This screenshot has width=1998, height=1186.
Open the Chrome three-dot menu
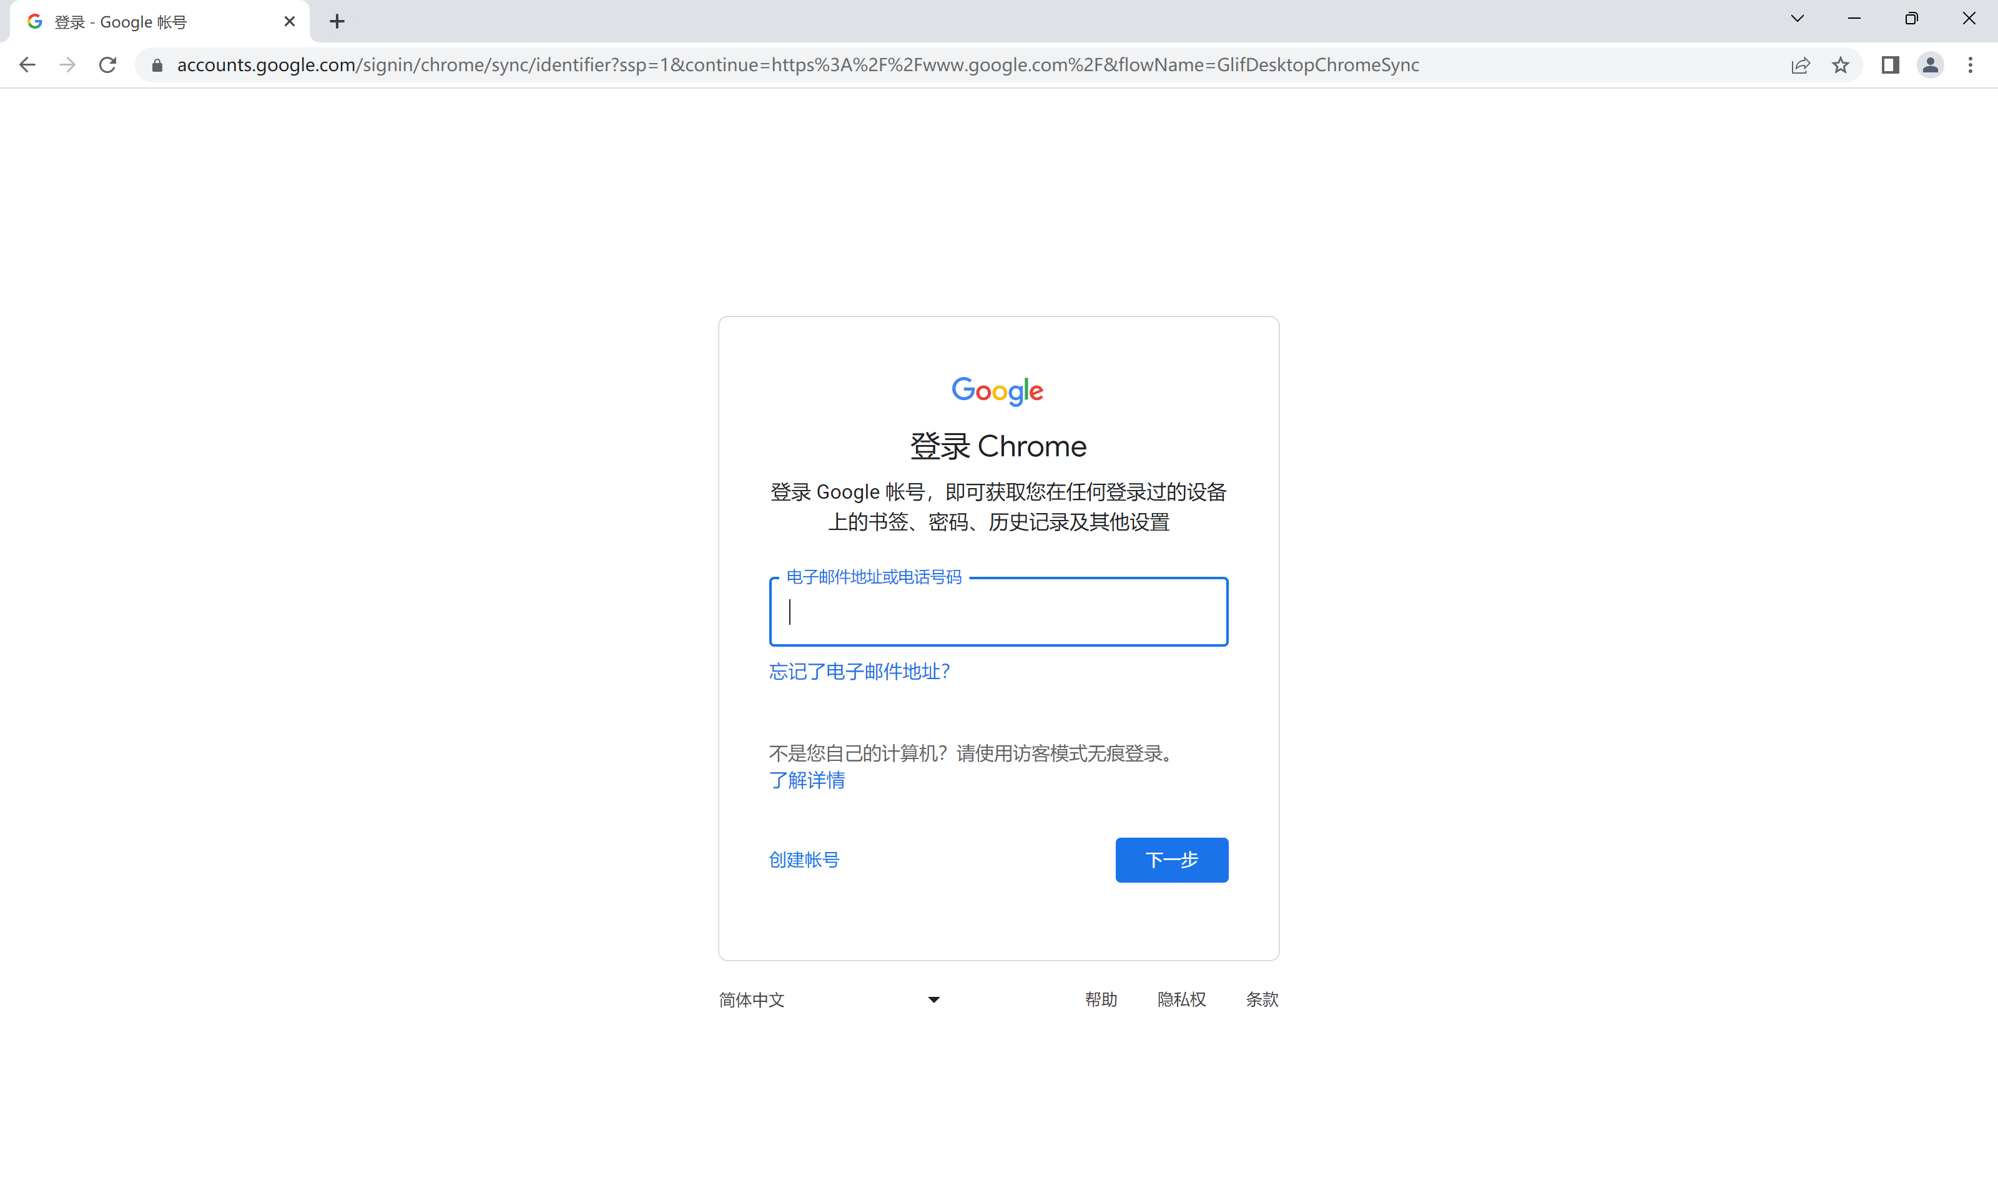pyautogui.click(x=1970, y=65)
